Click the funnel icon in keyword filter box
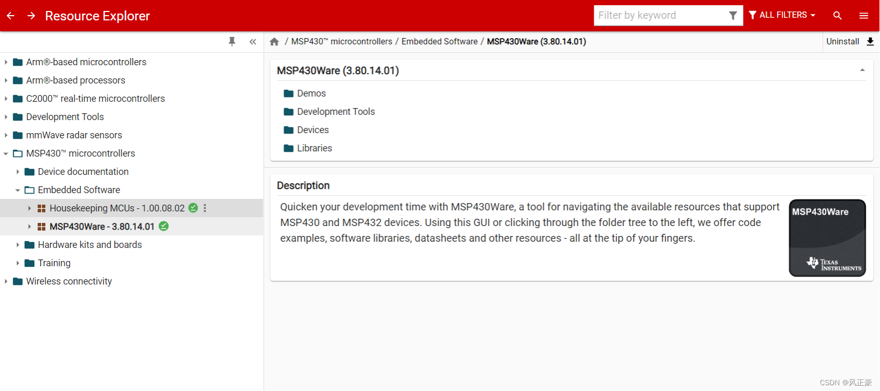Image resolution: width=880 pixels, height=391 pixels. [733, 16]
